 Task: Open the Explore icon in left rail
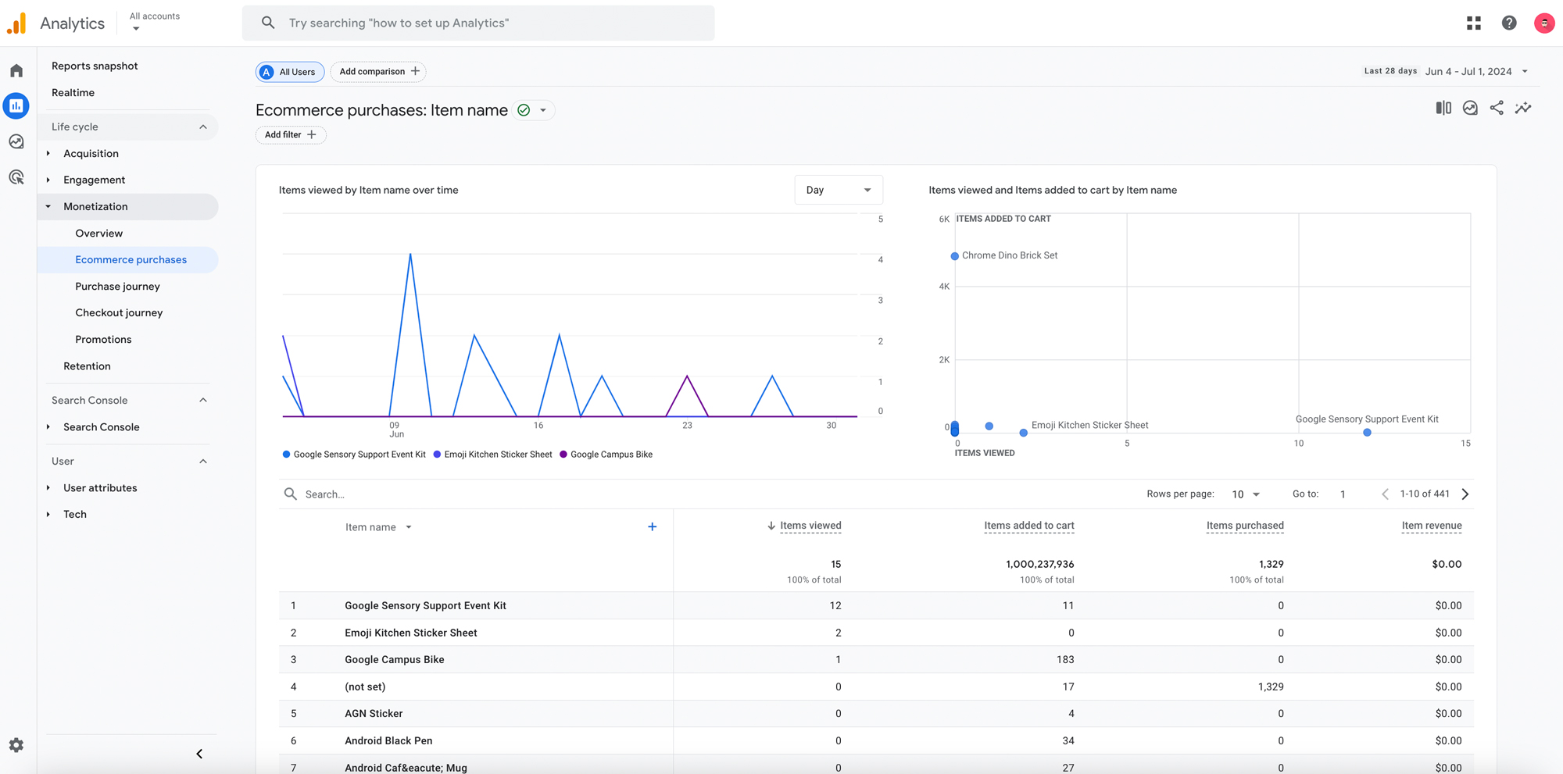pos(16,141)
